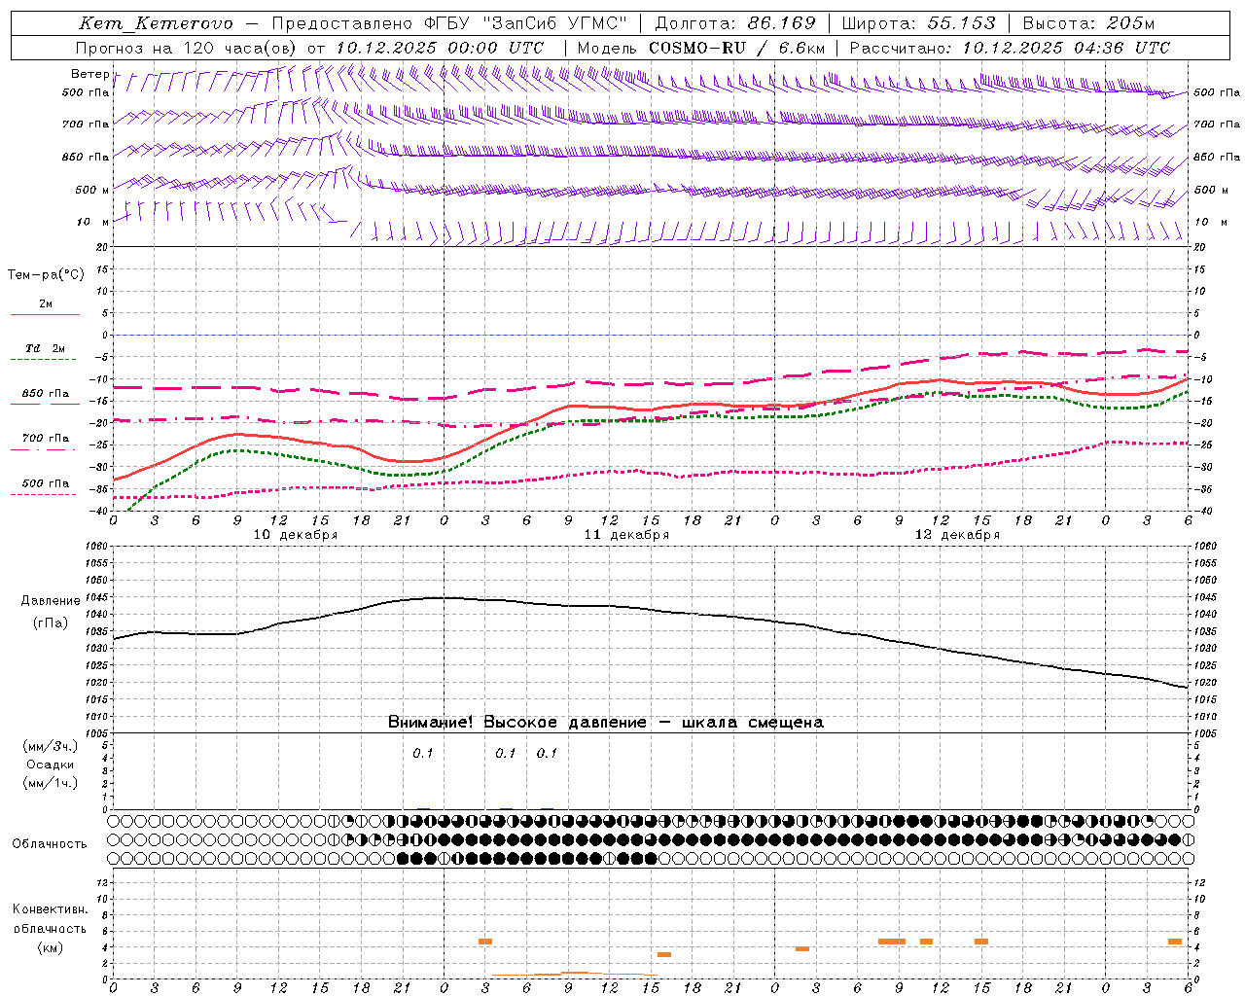Select the 10 декабря date label
This screenshot has height=996, width=1245.
point(296,535)
